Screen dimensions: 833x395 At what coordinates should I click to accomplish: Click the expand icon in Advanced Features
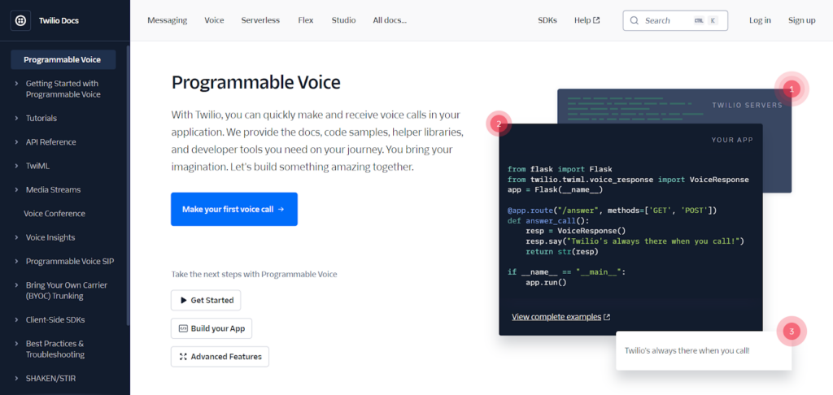point(182,357)
